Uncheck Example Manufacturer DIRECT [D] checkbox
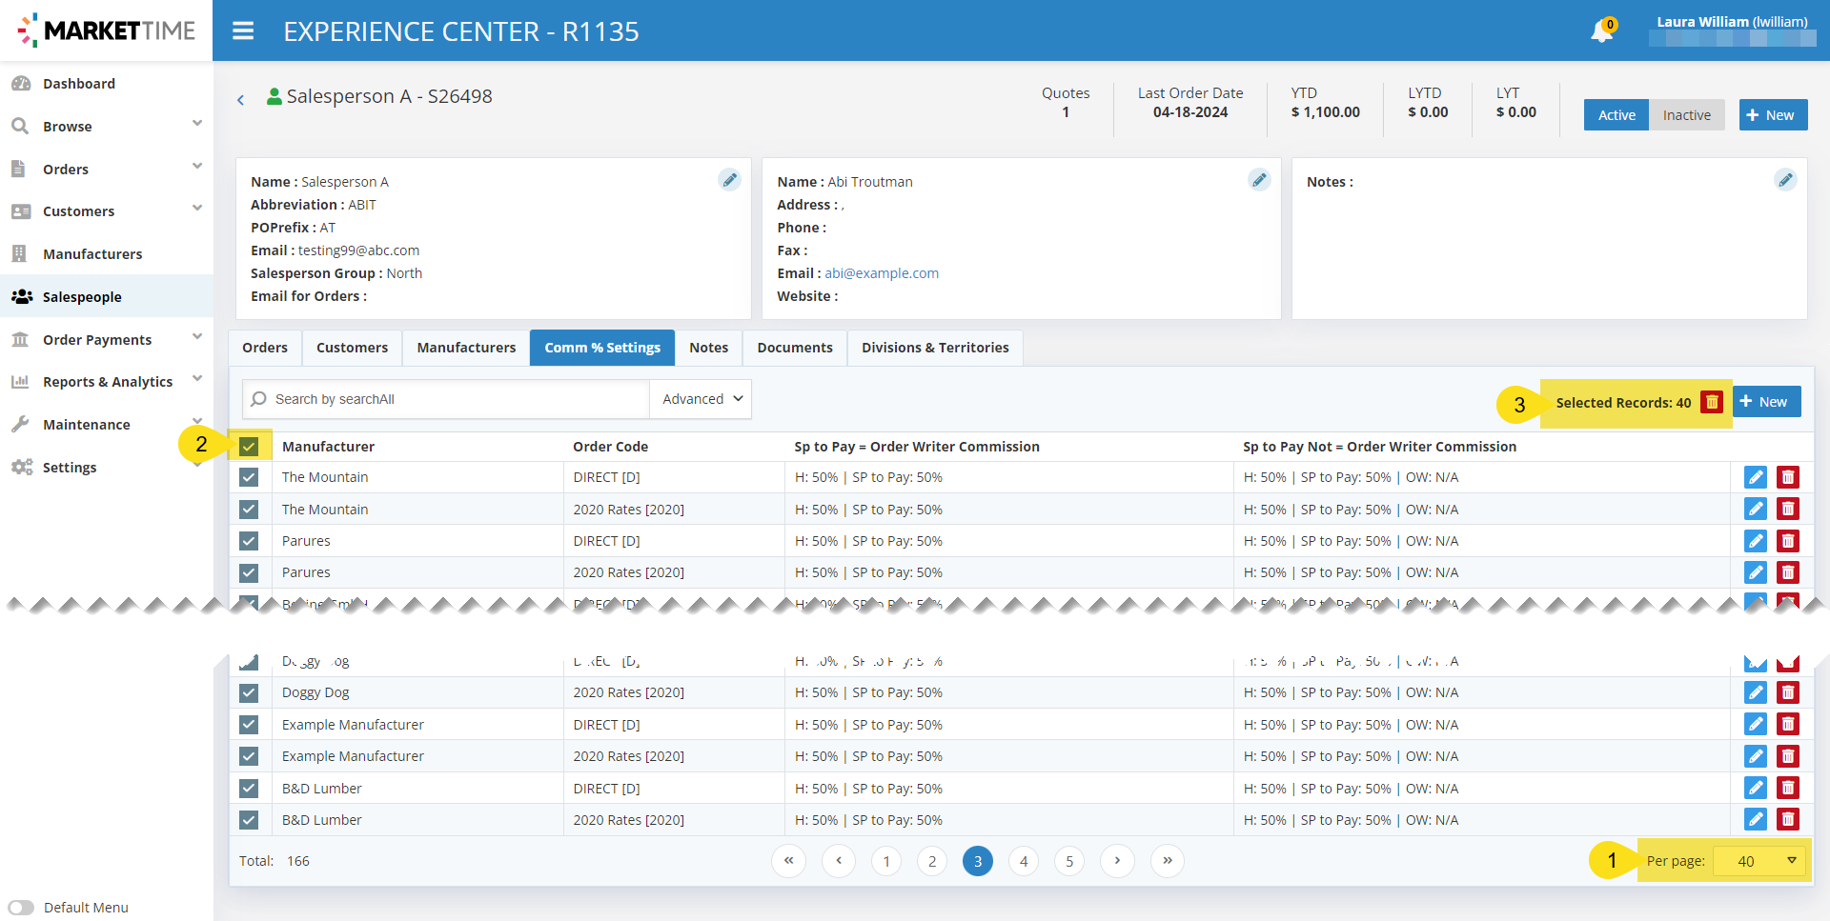1830x921 pixels. [249, 725]
